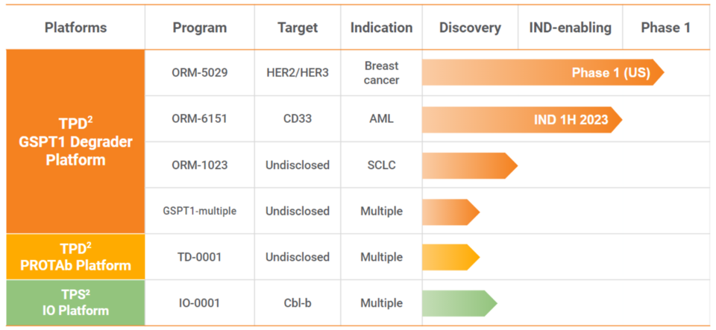This screenshot has width=716, height=330.
Task: Click the green TPS² IO Platform cell
Action: point(75,302)
